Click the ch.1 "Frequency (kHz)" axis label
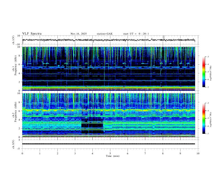This screenshot has width=223, height=172. [15, 65]
